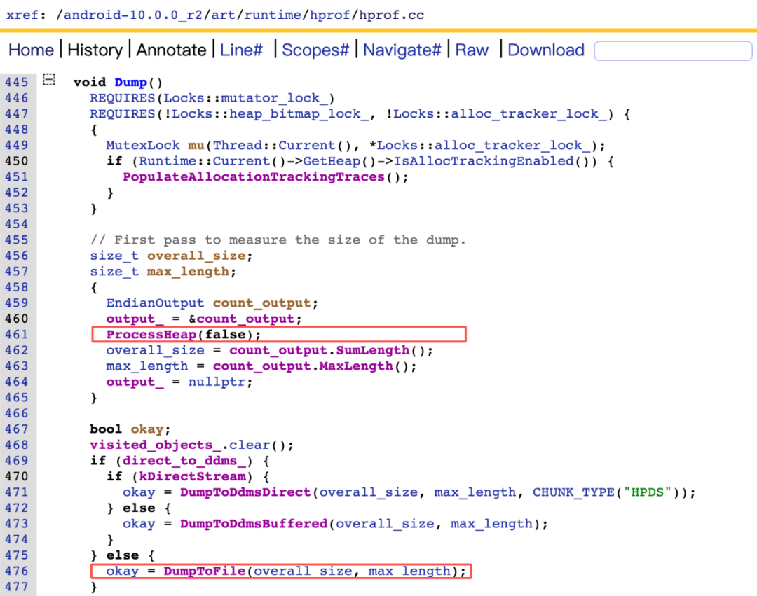Click DumpToDdmsDirect call

(245, 492)
